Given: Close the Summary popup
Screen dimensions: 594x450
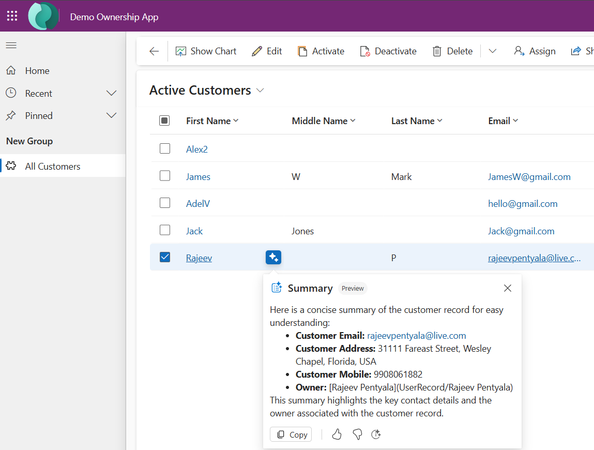Looking at the screenshot, I should click(x=507, y=288).
